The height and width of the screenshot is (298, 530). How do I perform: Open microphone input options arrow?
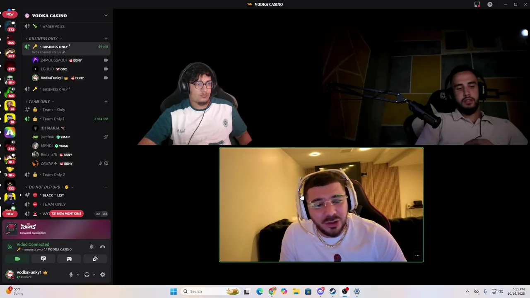78,274
